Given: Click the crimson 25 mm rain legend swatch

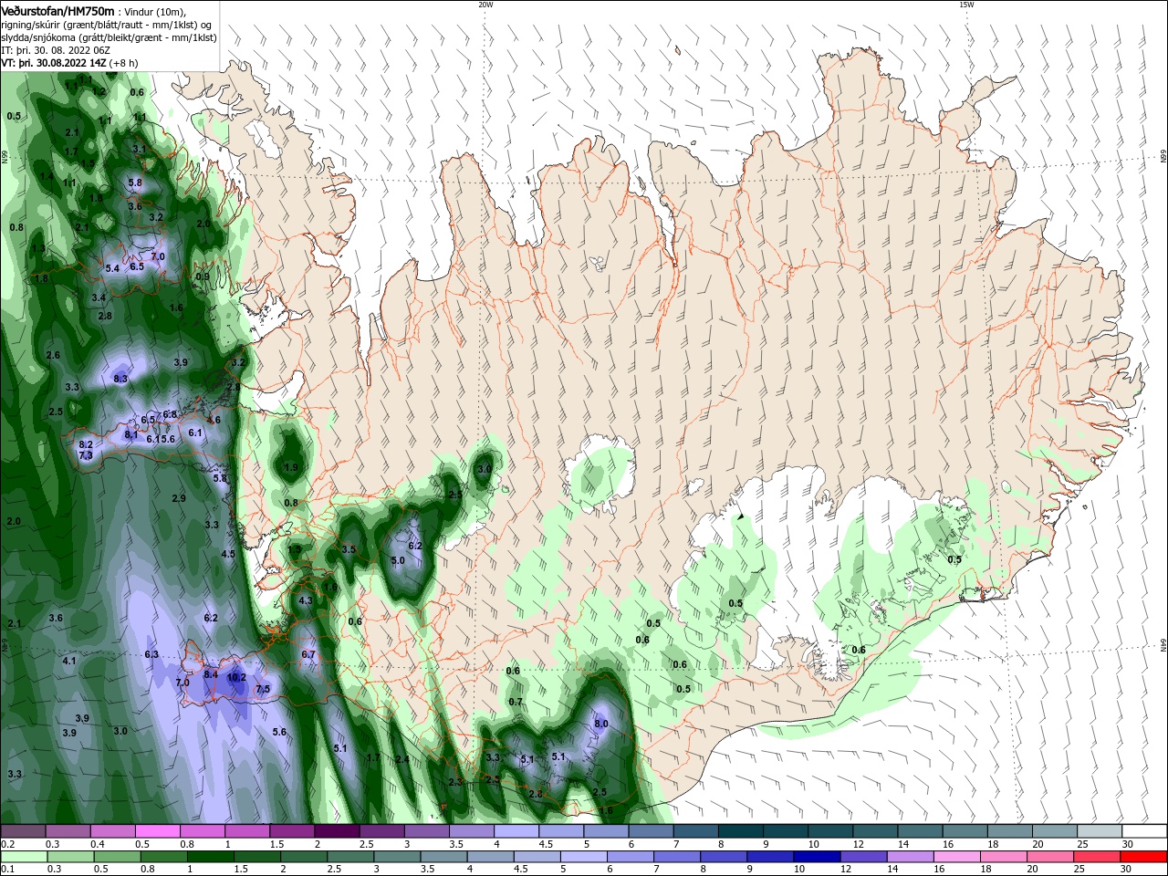Looking at the screenshot, I should pyautogui.click(x=1099, y=857).
